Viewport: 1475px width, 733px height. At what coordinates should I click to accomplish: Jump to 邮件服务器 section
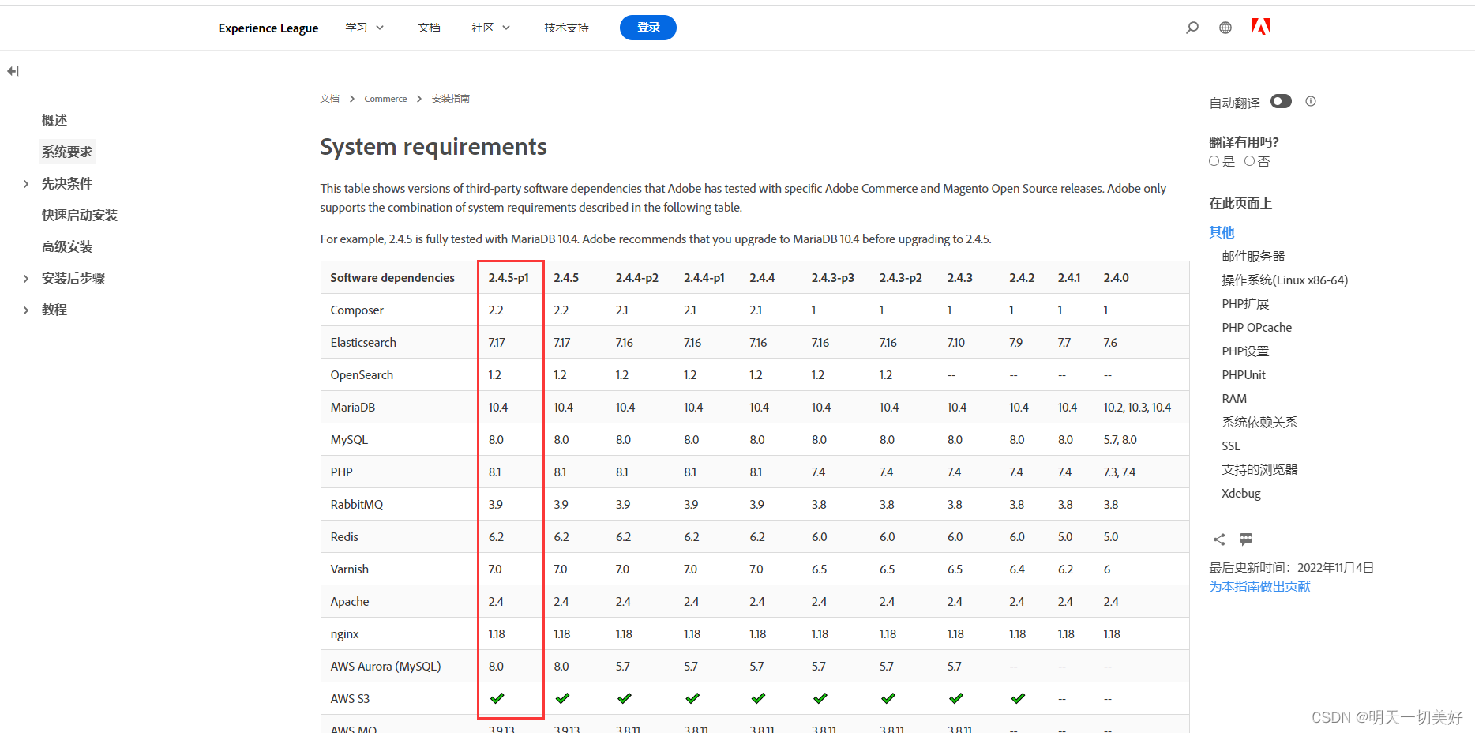tap(1253, 256)
